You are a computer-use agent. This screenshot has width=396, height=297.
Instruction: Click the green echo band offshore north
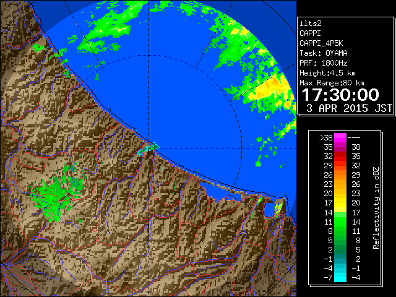(x=109, y=28)
